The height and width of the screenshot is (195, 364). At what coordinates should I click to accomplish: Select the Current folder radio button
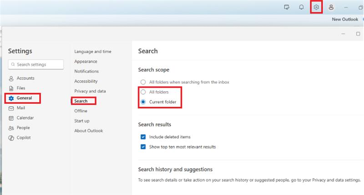pos(143,102)
